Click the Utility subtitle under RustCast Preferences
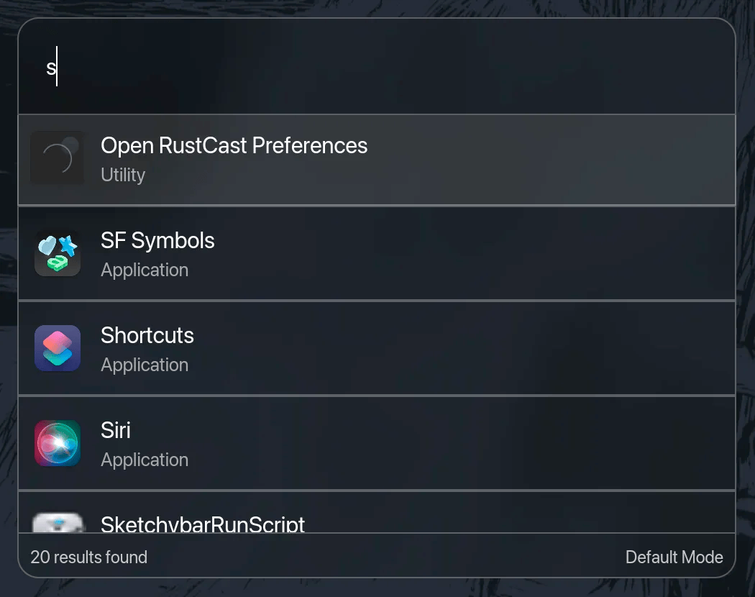Viewport: 755px width, 597px height. click(x=123, y=175)
